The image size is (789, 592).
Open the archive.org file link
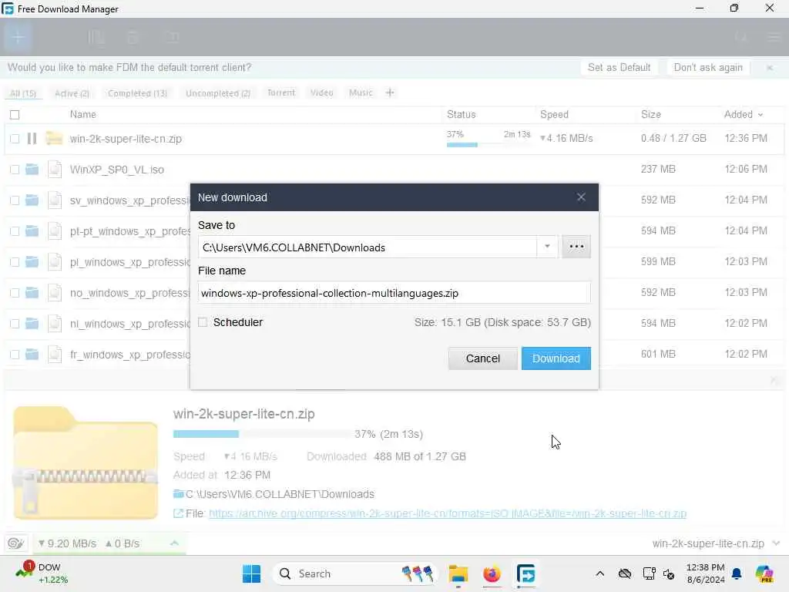tap(448, 513)
